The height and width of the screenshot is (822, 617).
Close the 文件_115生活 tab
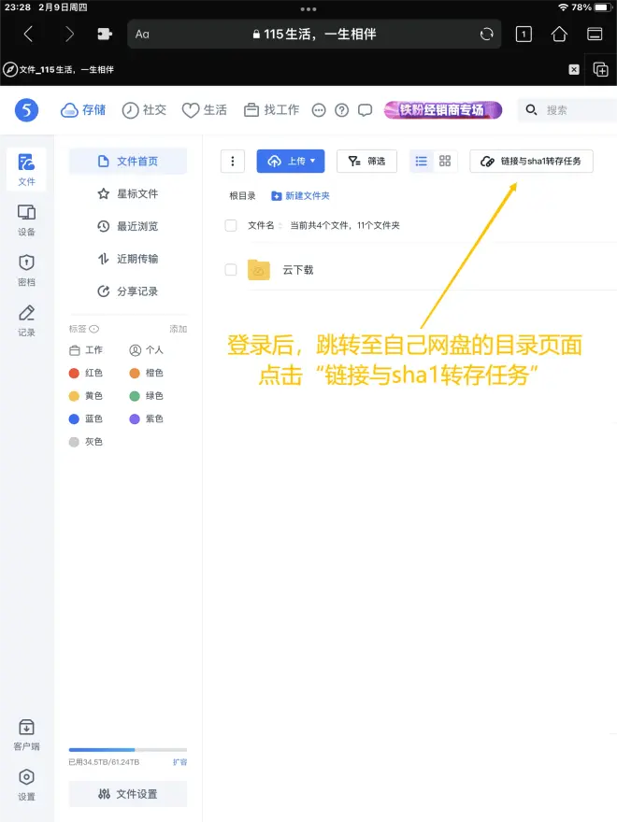coord(574,69)
